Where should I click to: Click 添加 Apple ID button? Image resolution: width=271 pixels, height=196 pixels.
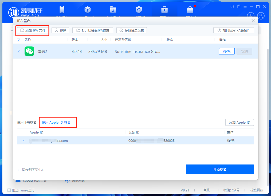point(239,123)
